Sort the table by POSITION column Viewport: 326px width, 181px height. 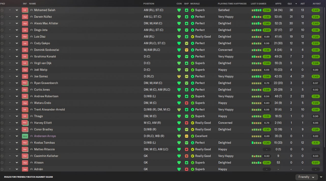click(x=149, y=4)
